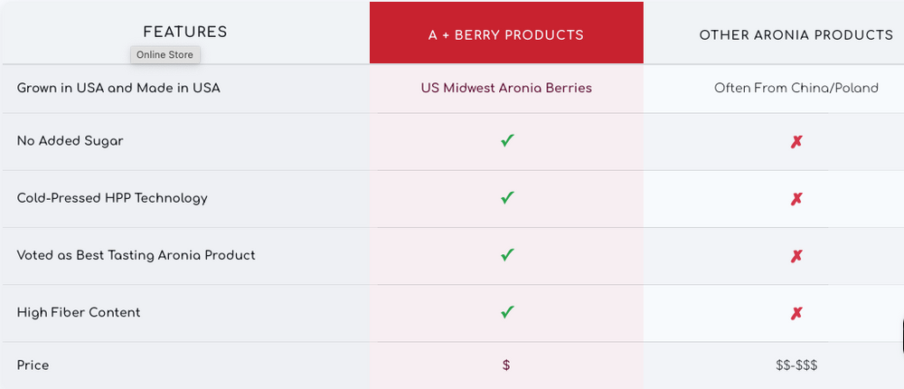Screen dimensions: 904x389
Task: Click the red X for Cold-Pressed HPP Technology
Action: [796, 199]
